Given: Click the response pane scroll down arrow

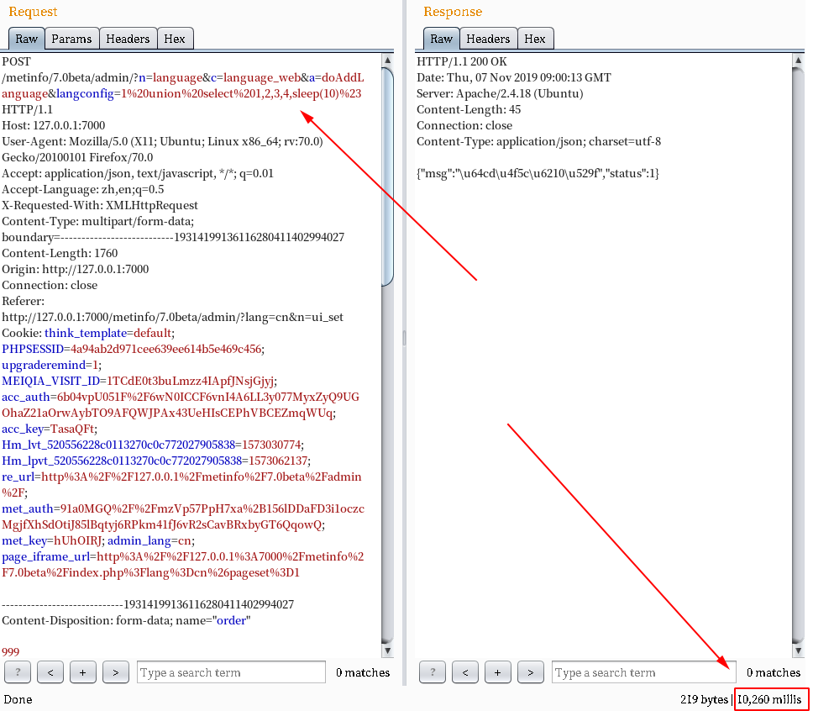Looking at the screenshot, I should click(x=798, y=650).
